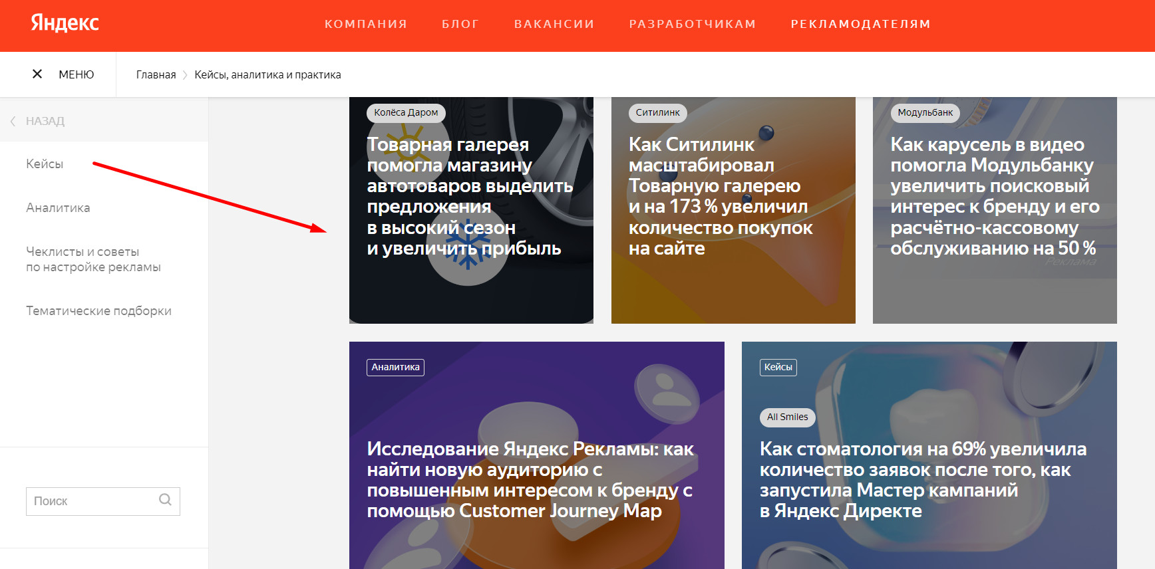Select Аналитика in the sidebar

[x=58, y=207]
